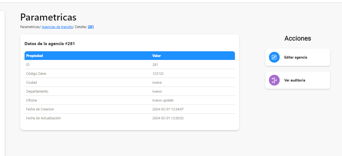Select the ID table row
The width and height of the screenshot is (342, 156).
tap(130, 65)
